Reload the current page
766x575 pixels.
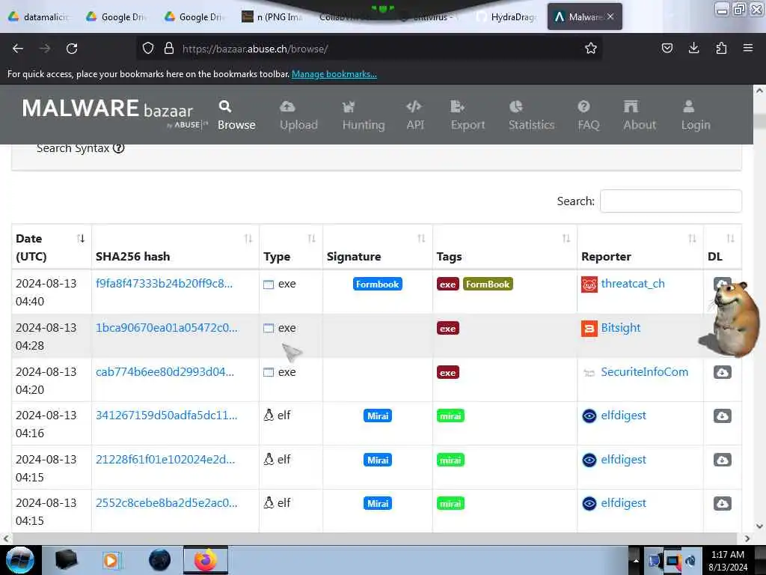[x=72, y=49]
